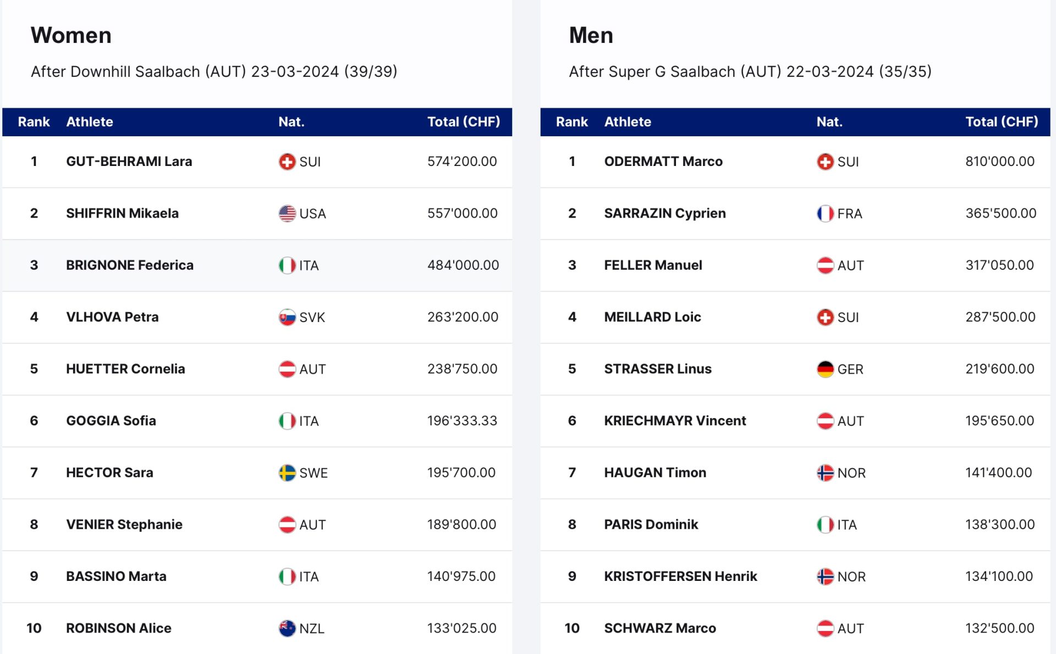This screenshot has height=654, width=1056.
Task: Open athlete ODERMATT Marco
Action: (663, 162)
